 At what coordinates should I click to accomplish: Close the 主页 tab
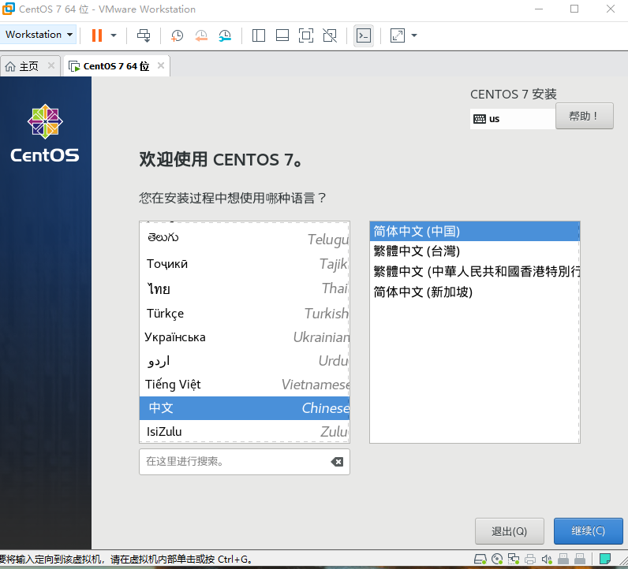coord(51,65)
